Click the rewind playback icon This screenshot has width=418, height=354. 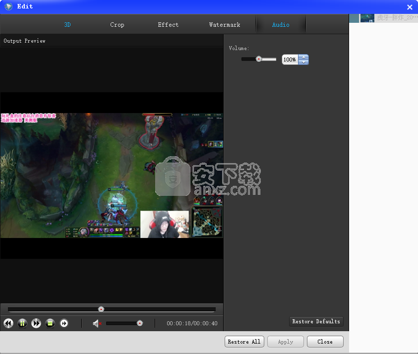coord(8,323)
